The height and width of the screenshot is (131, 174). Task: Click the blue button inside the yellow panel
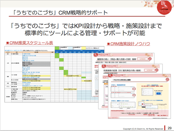point(159,93)
